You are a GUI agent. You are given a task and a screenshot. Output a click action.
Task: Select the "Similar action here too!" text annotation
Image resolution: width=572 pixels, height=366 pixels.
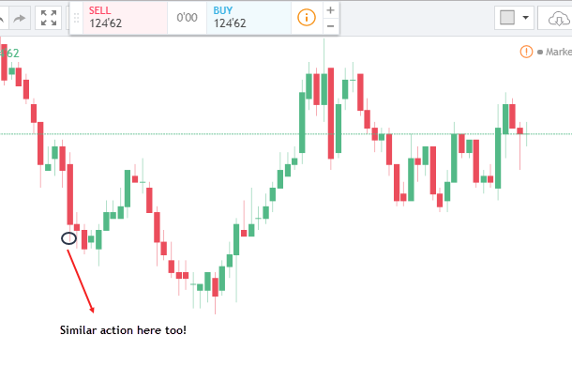(123, 330)
